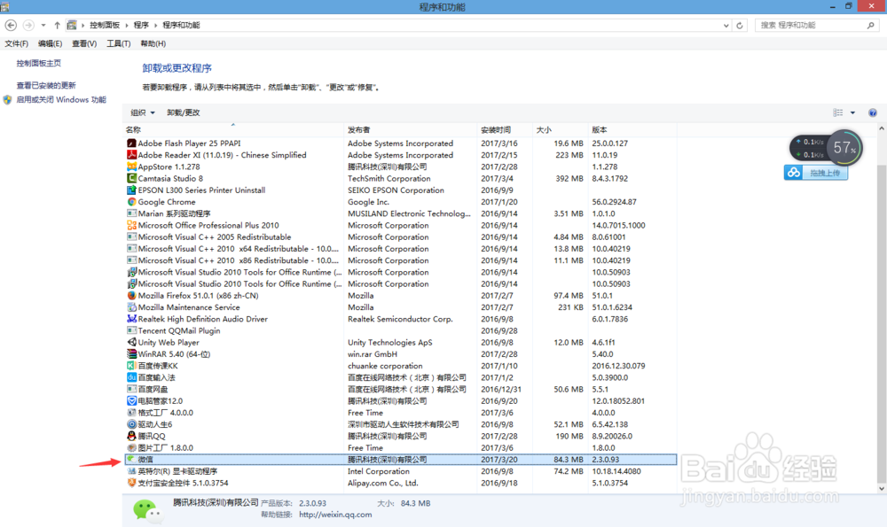
Task: Click the Camtasia Studio 8 icon
Action: coord(131,179)
